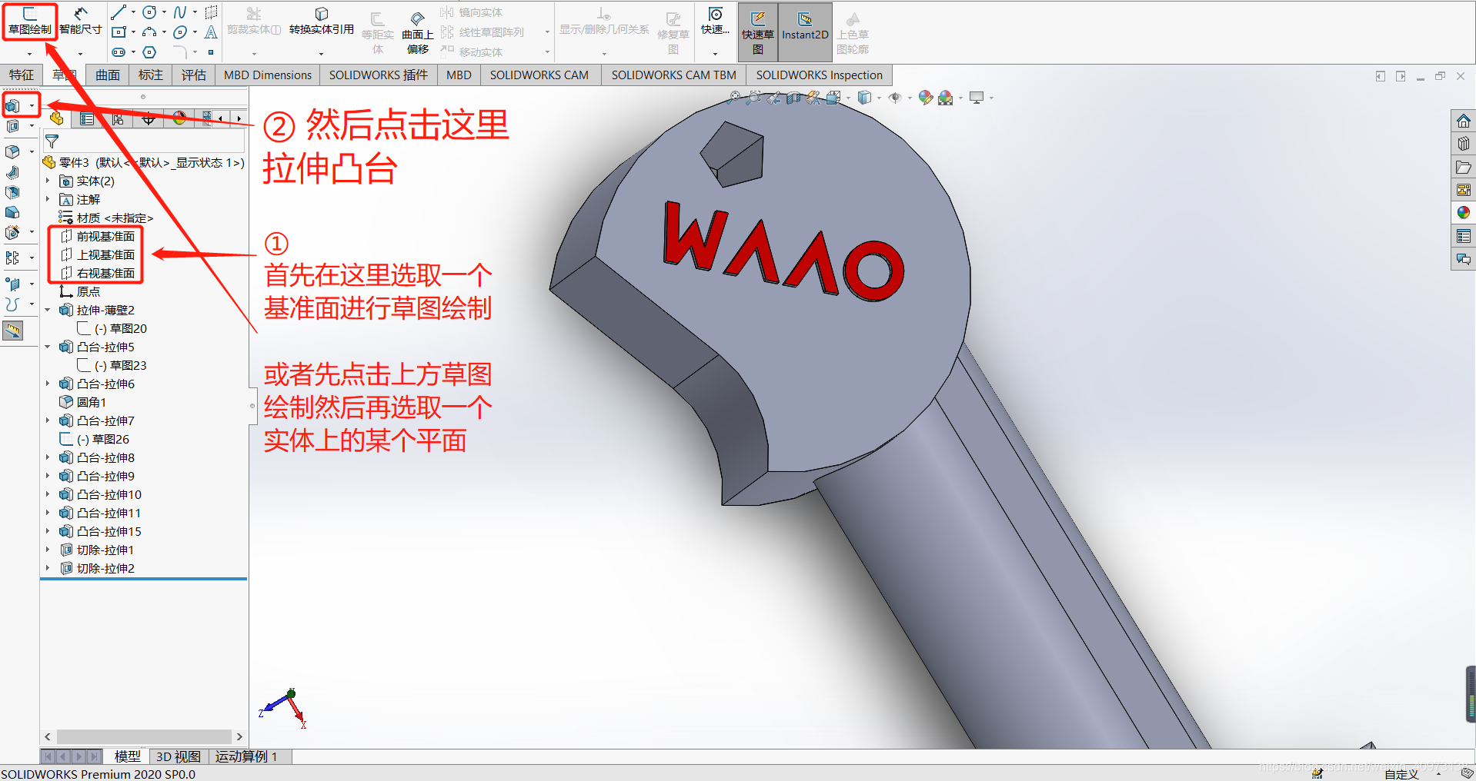Open the Display Style dropdown arrow

coord(880,98)
